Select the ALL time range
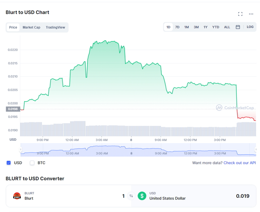This screenshot has width=260, height=212. (x=227, y=27)
